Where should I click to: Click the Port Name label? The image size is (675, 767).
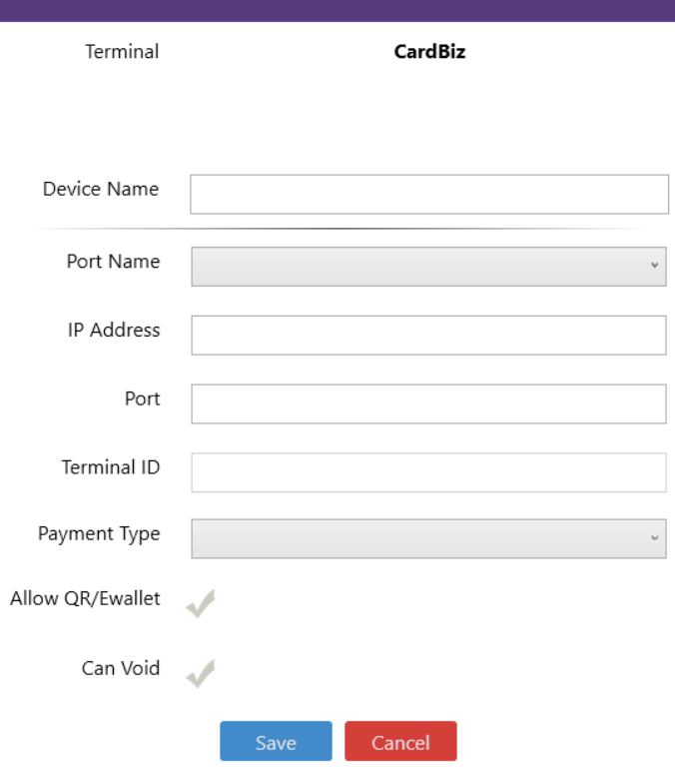coord(113,262)
